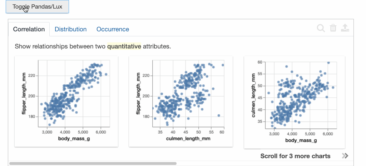366x166 pixels.
Task: Click body_mass_g axis label on third chart
Action: pyautogui.click(x=301, y=141)
